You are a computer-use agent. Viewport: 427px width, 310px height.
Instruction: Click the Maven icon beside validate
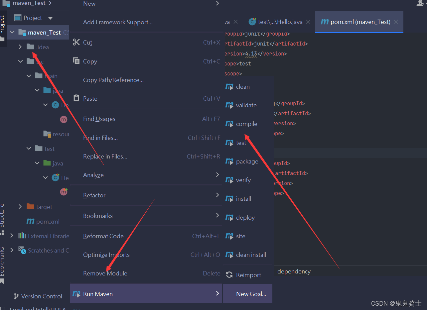(x=229, y=105)
